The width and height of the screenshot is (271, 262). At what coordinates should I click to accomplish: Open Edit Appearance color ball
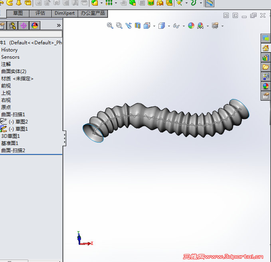(x=191, y=26)
